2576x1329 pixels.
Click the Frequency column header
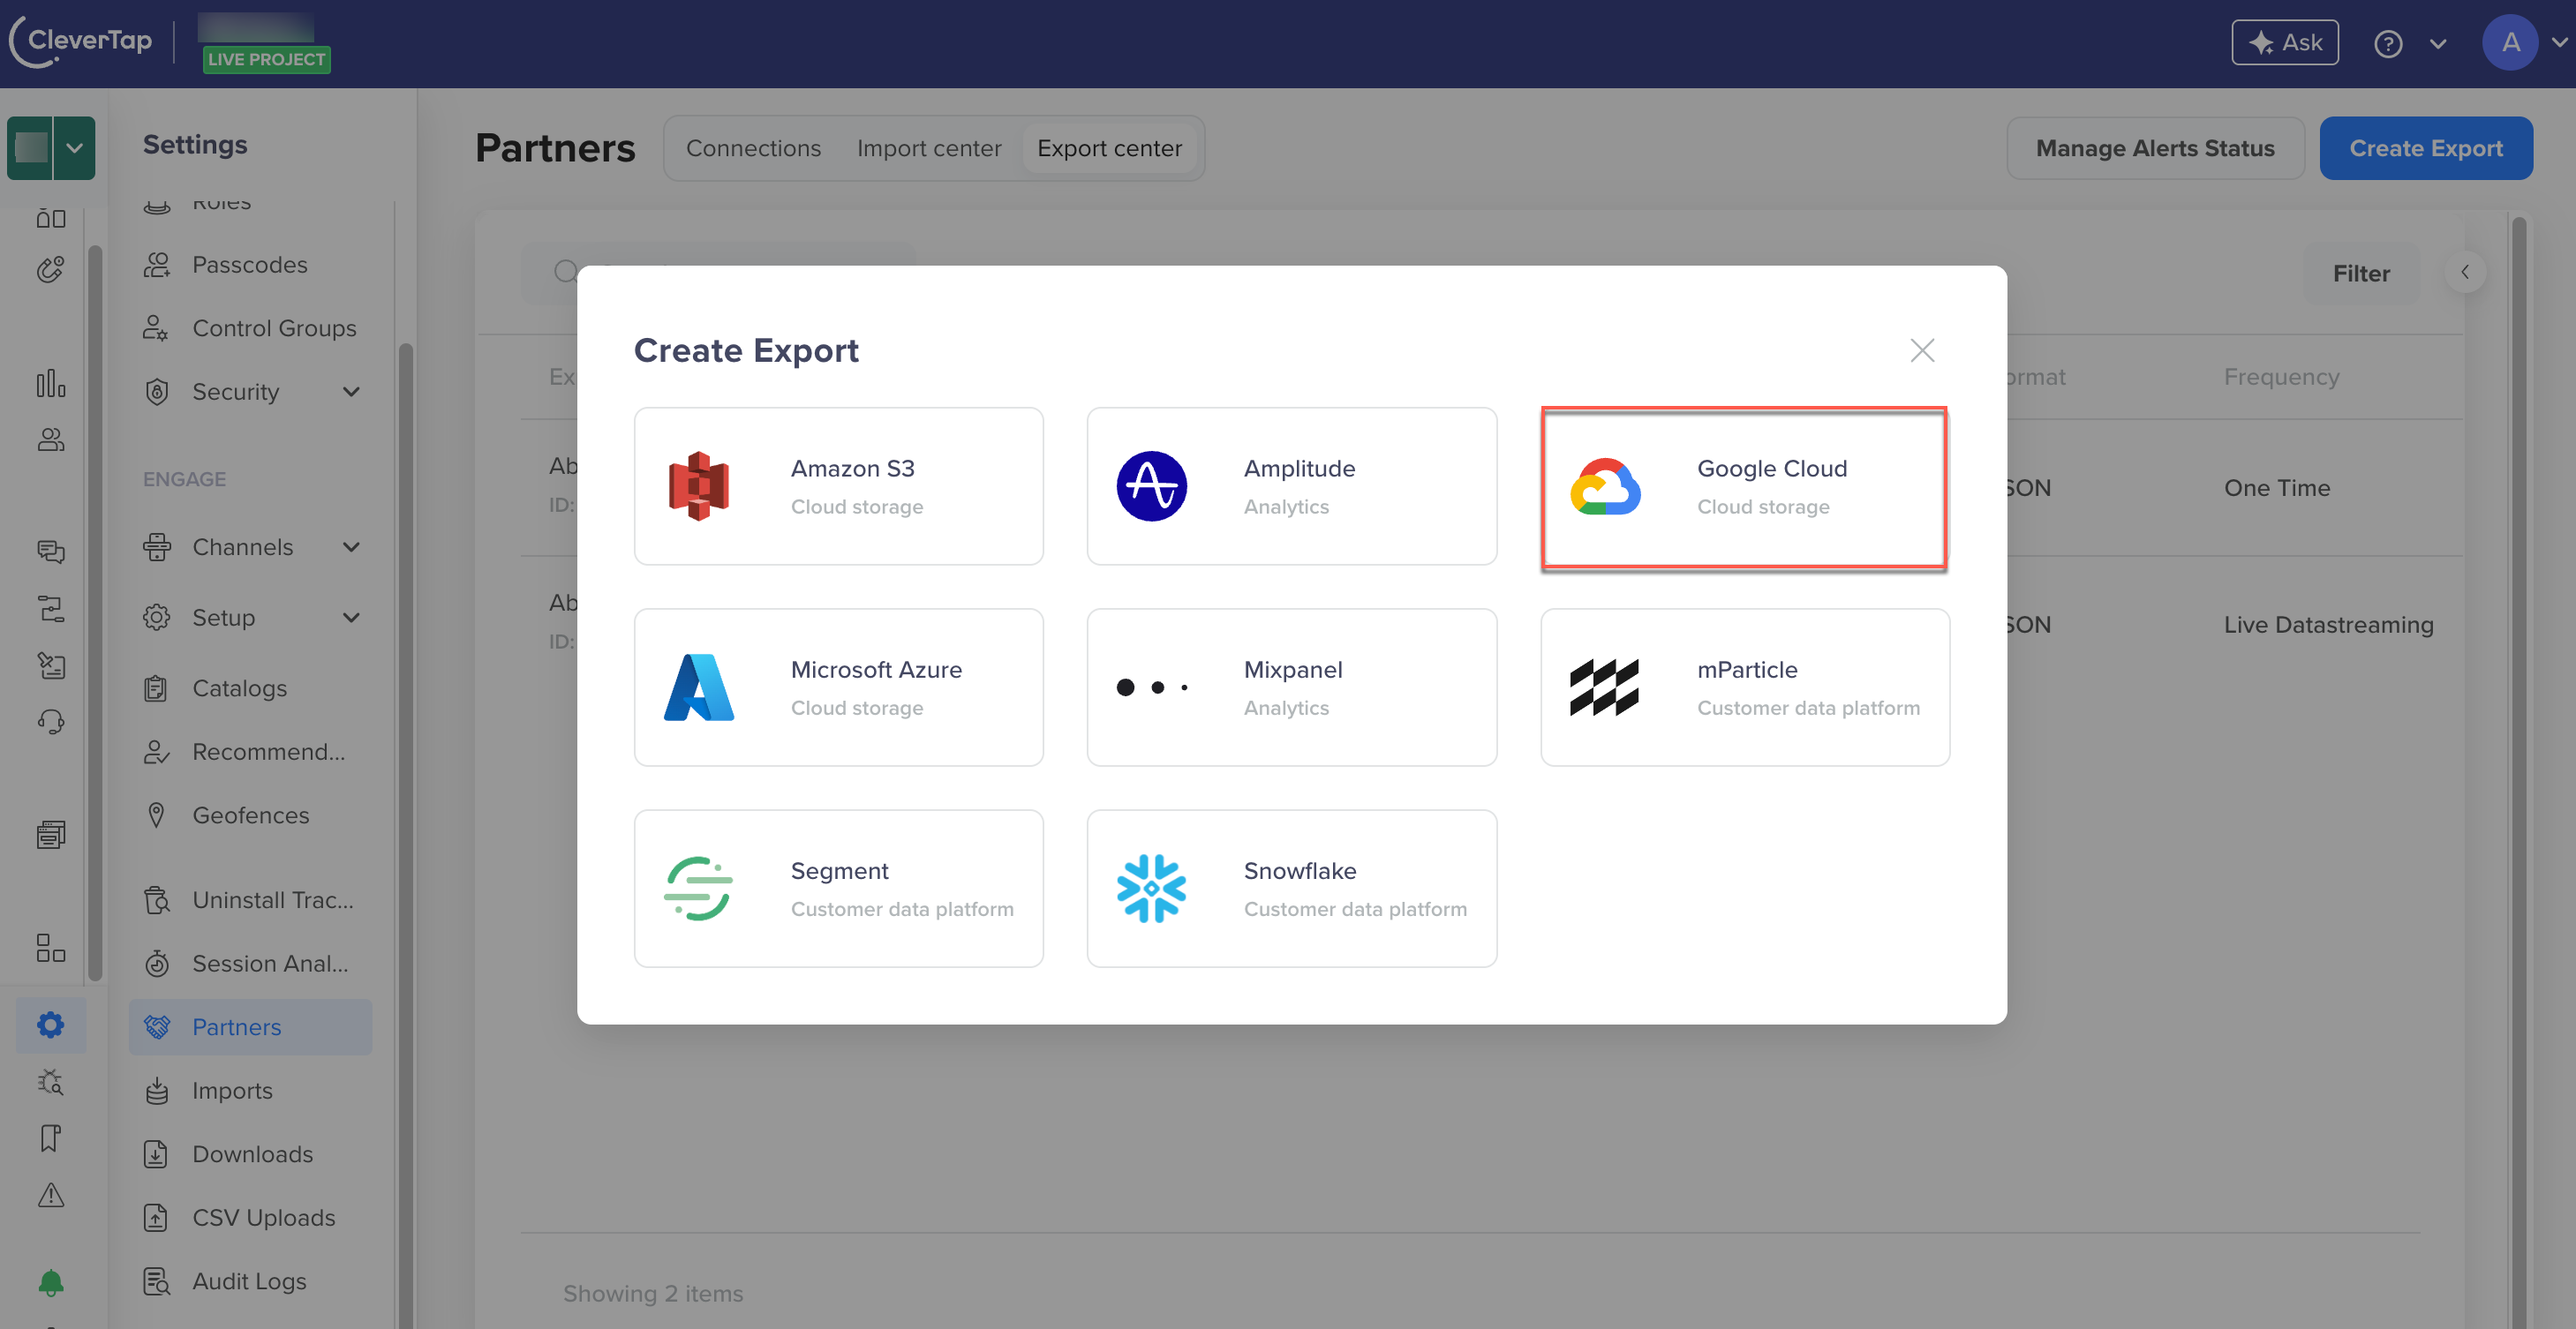(2281, 377)
